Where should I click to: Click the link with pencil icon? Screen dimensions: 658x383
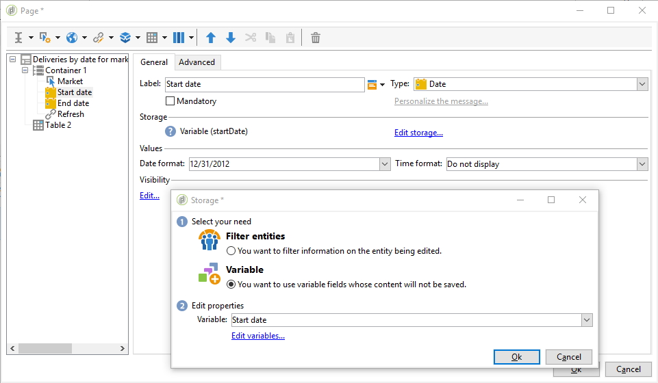tap(98, 38)
